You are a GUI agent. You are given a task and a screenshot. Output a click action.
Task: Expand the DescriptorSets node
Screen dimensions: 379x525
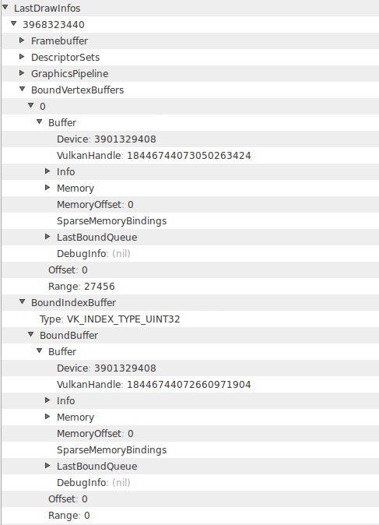[22, 57]
